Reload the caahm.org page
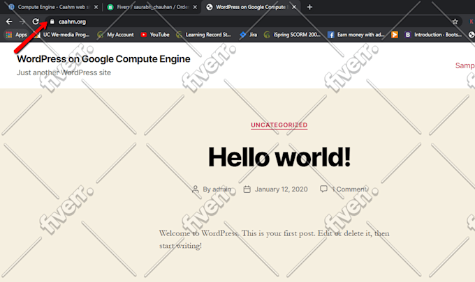 pos(36,22)
